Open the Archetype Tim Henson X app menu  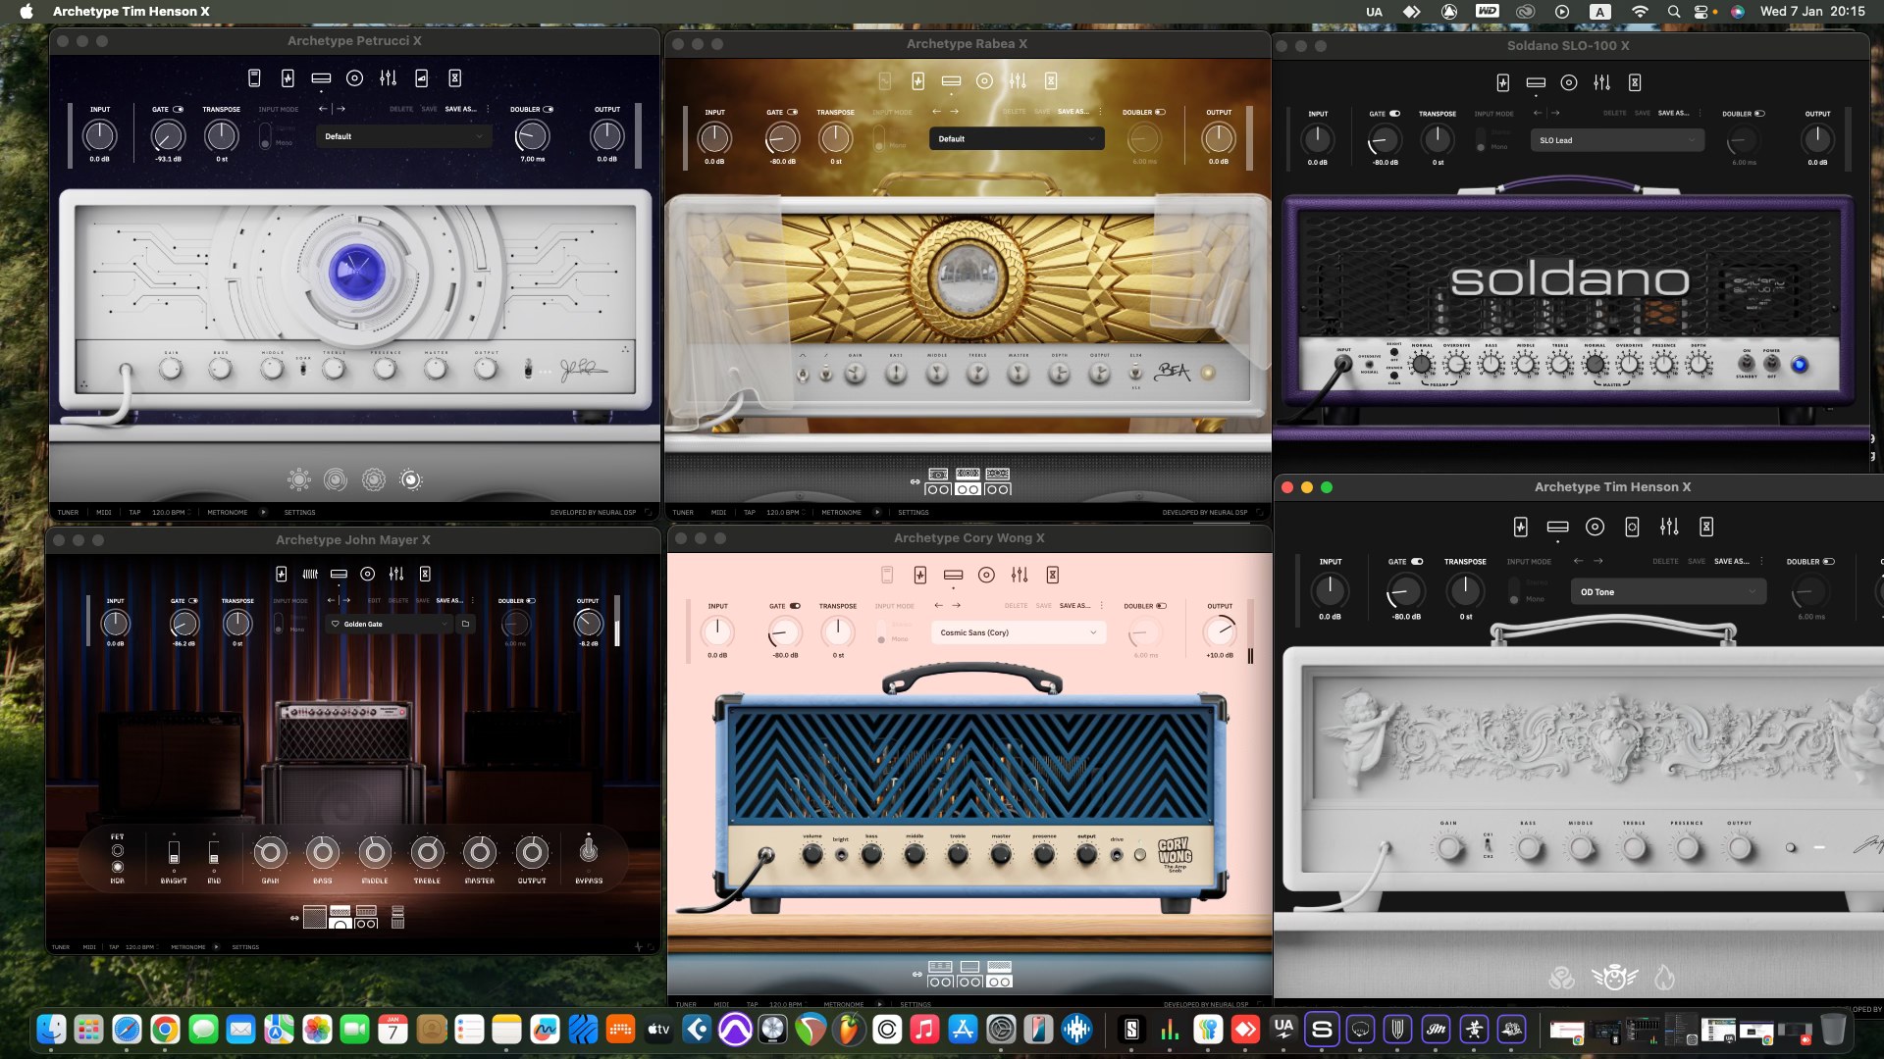(x=131, y=12)
